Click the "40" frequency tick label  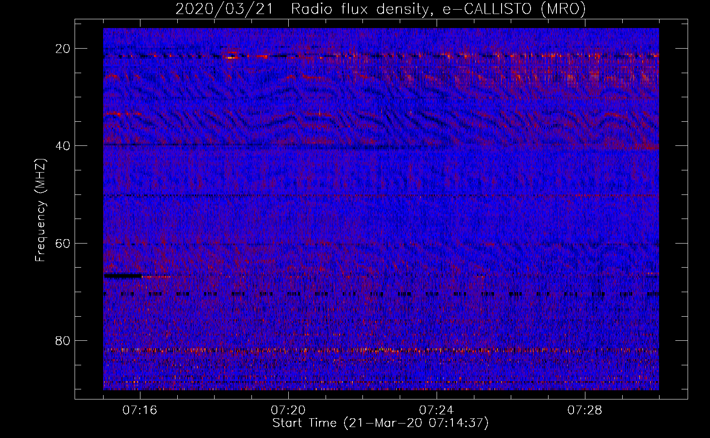pos(63,146)
